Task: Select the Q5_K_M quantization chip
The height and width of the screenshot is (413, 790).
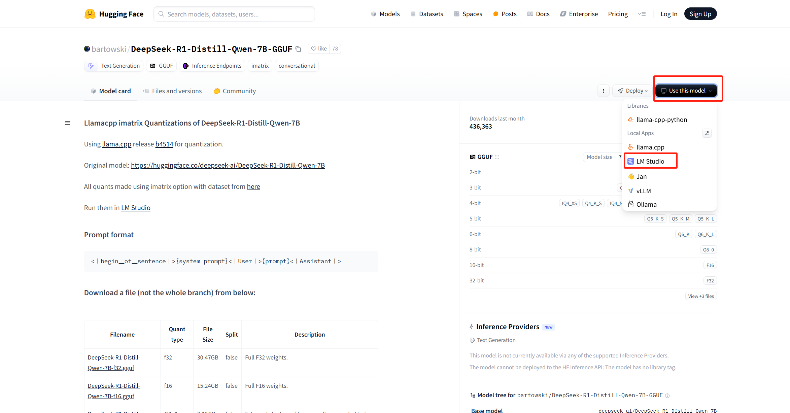Action: point(681,219)
